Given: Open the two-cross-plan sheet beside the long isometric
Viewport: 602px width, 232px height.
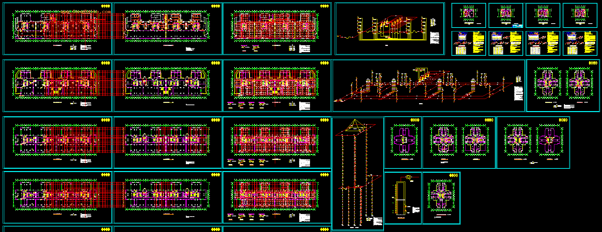Looking at the screenshot, I should tap(563, 86).
